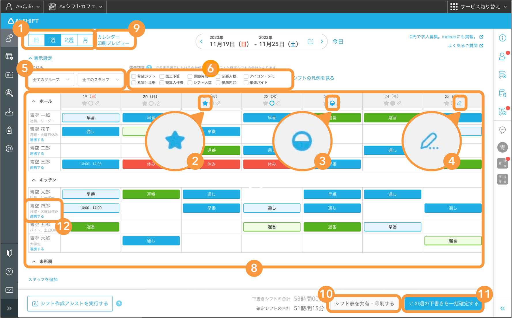
Task: Open the Airシフトカフェ store dropdown
Action: [x=76, y=6]
